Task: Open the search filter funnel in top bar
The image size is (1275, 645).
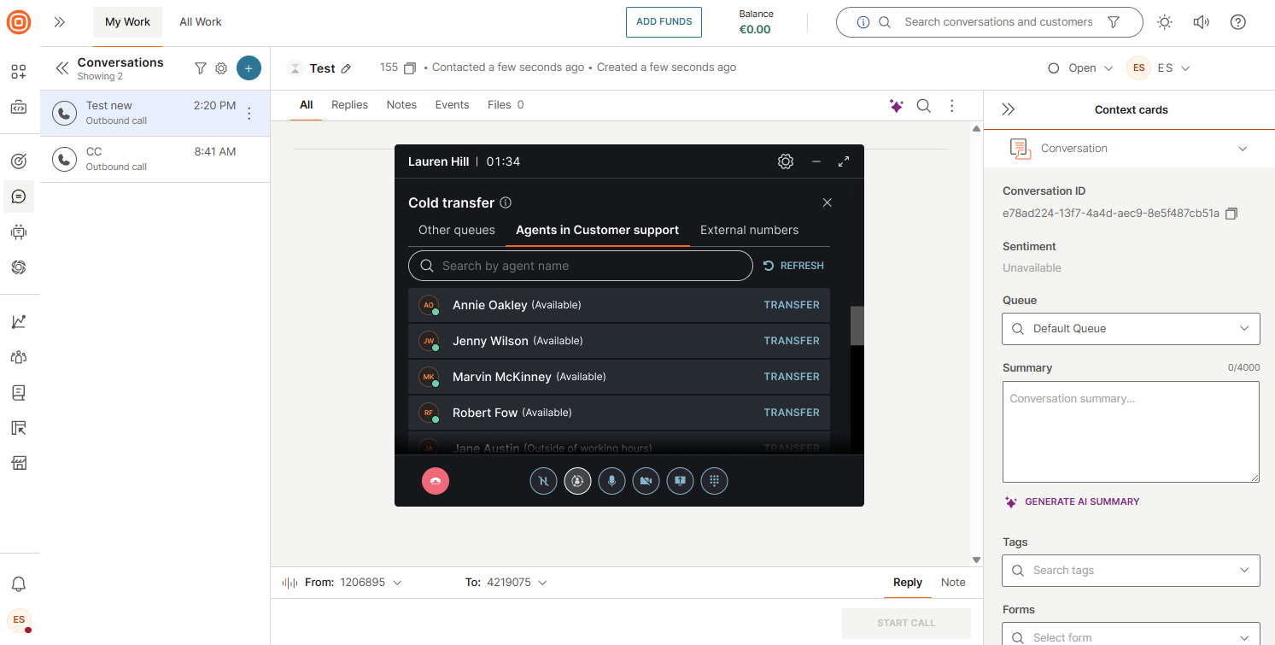Action: pyautogui.click(x=1114, y=22)
